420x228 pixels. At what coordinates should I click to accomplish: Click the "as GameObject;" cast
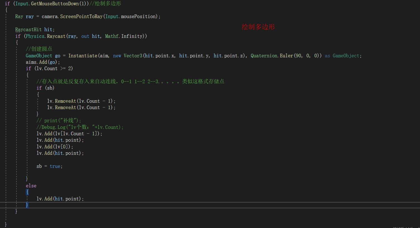pyautogui.click(x=343, y=56)
